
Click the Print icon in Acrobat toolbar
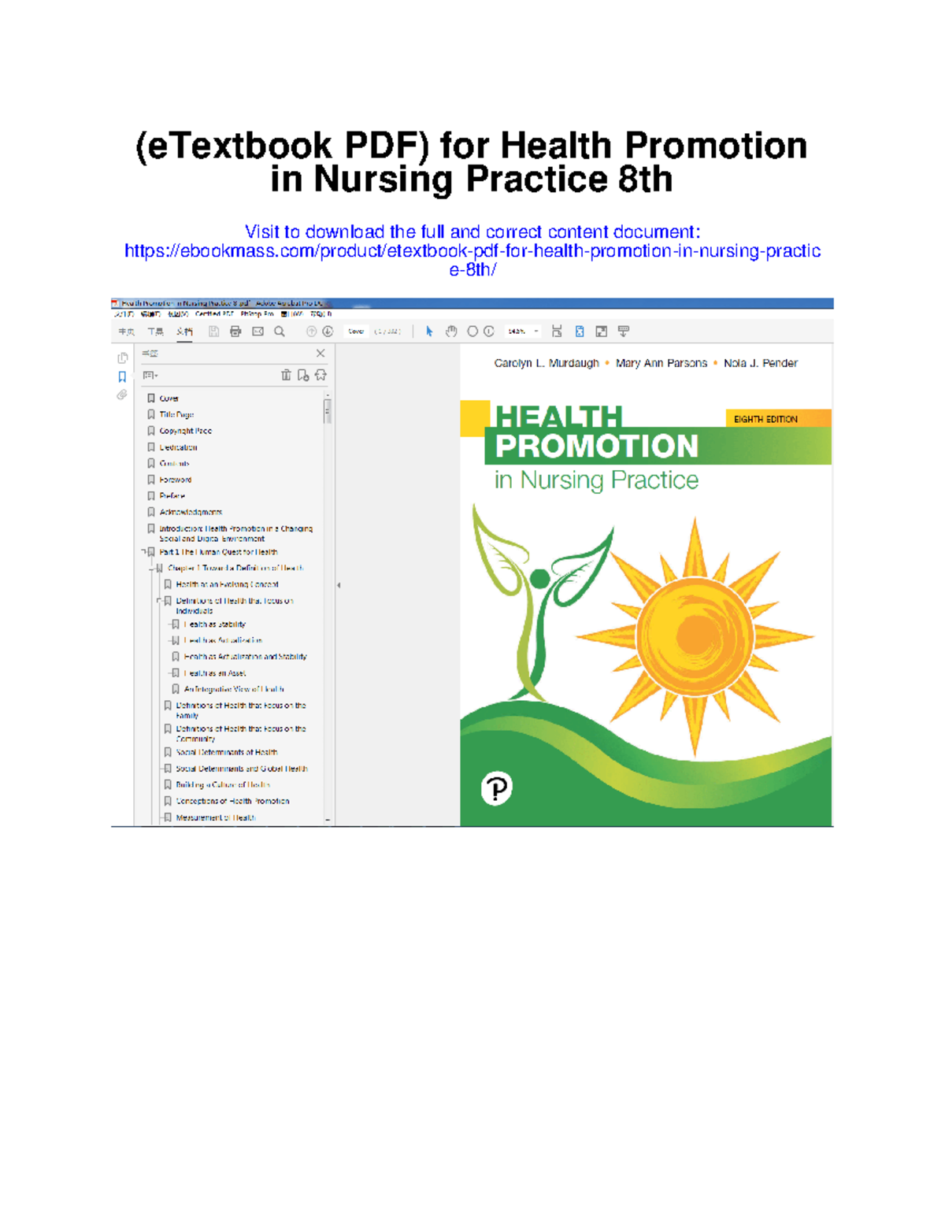point(235,332)
